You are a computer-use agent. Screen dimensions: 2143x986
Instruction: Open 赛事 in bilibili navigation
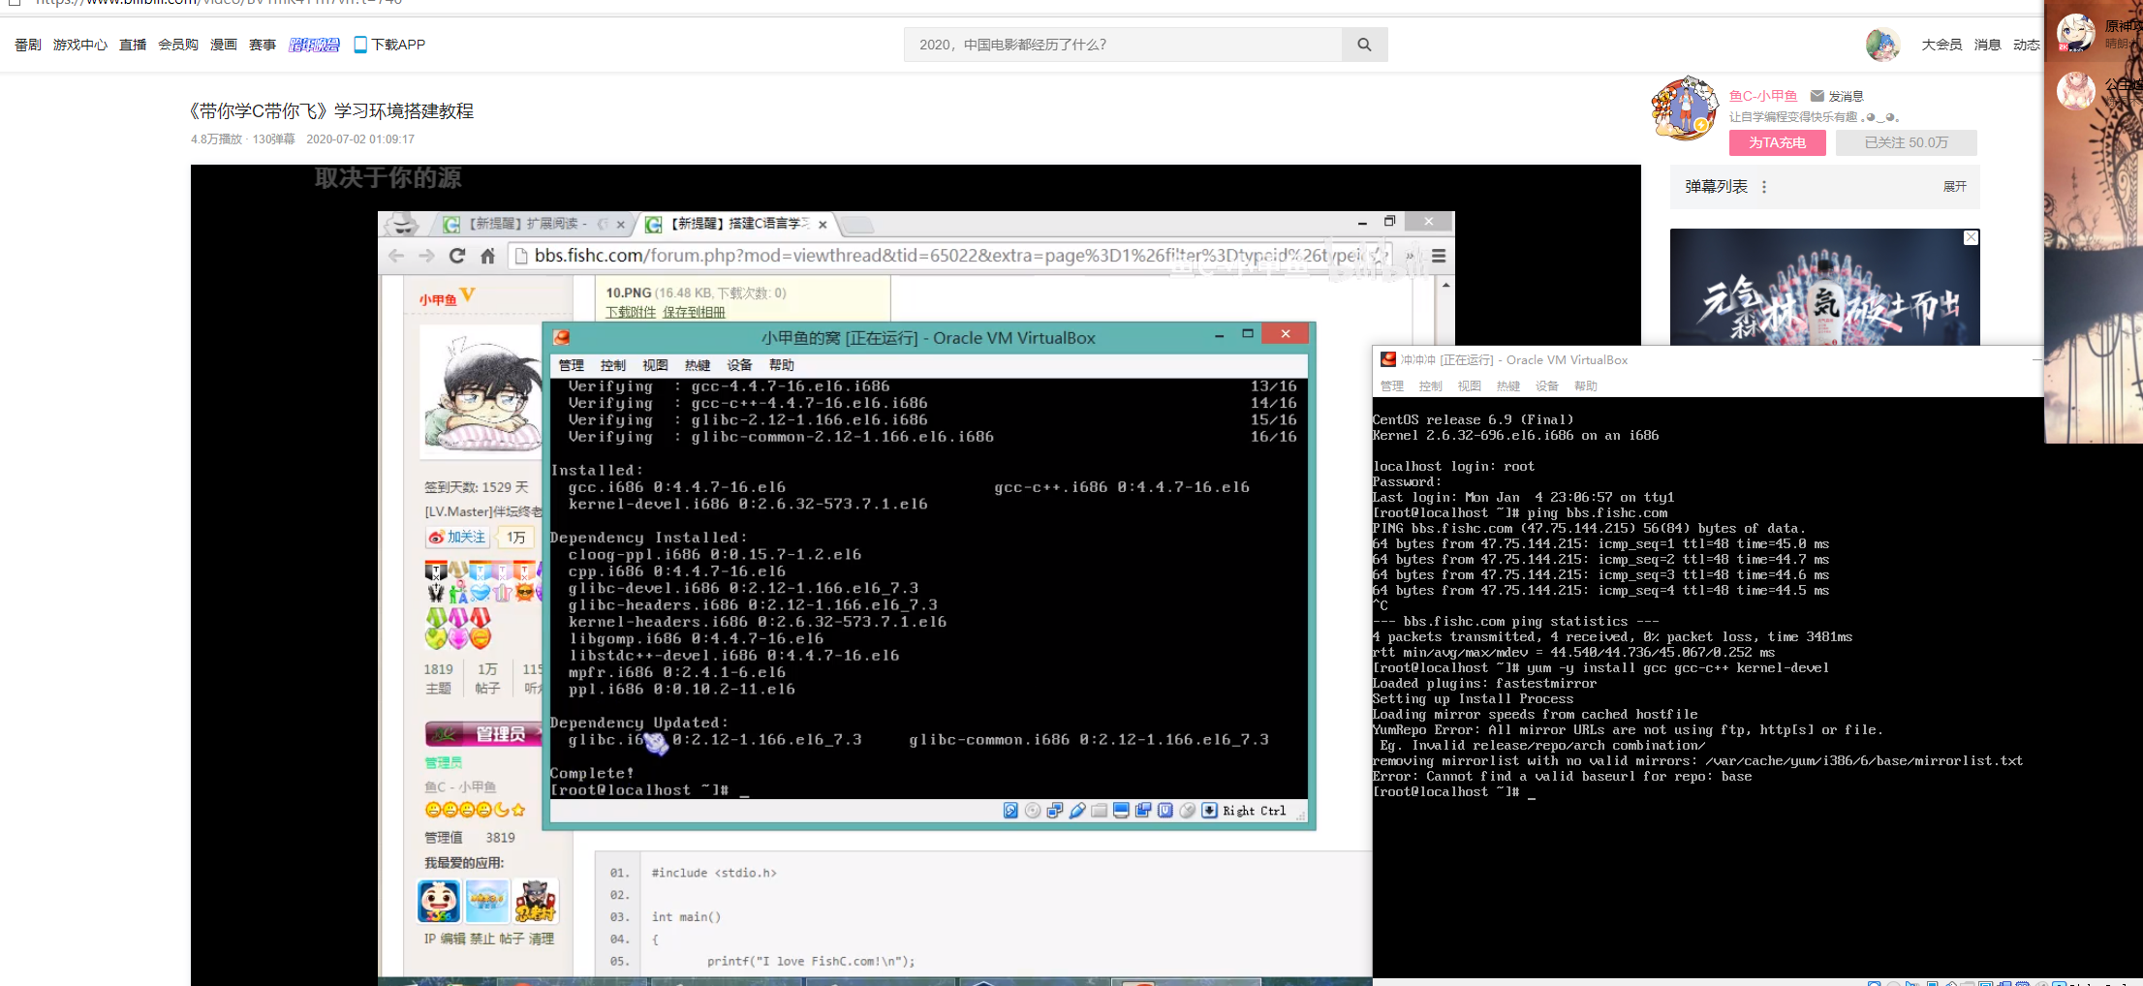[263, 45]
